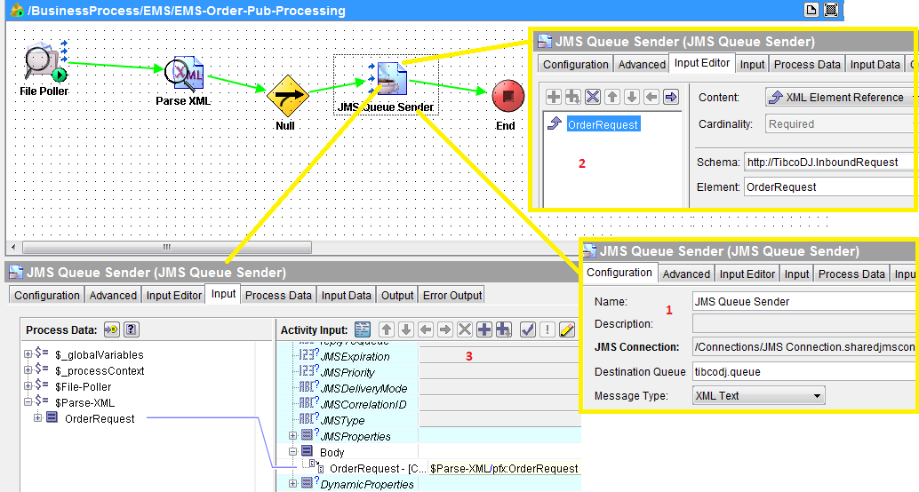Click Activity Input move left arrow icon

coord(426,329)
